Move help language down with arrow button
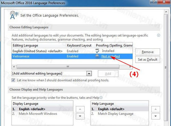This screenshot has height=126, width=171. tap(156, 116)
